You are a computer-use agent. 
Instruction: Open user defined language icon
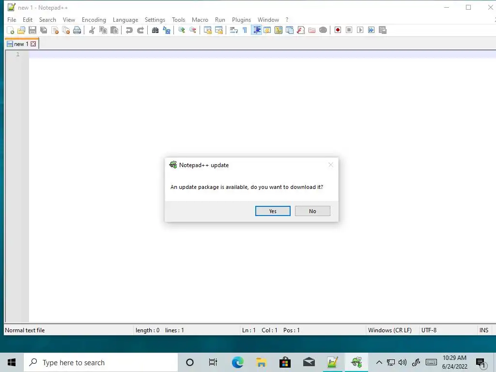click(267, 30)
